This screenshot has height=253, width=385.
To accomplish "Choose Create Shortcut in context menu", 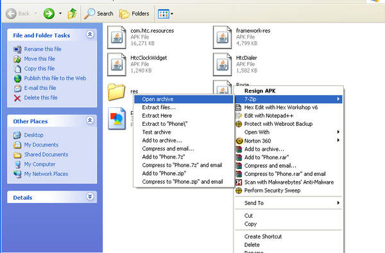I will coord(289,236).
